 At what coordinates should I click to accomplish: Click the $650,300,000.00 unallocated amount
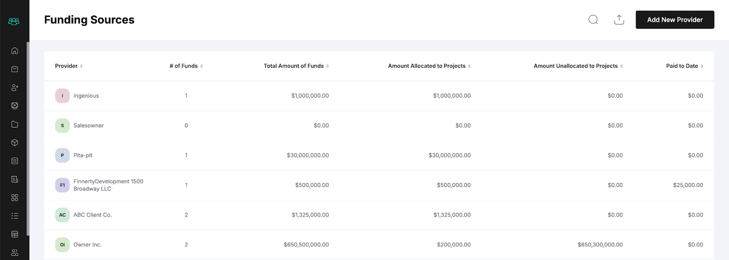tap(600, 245)
